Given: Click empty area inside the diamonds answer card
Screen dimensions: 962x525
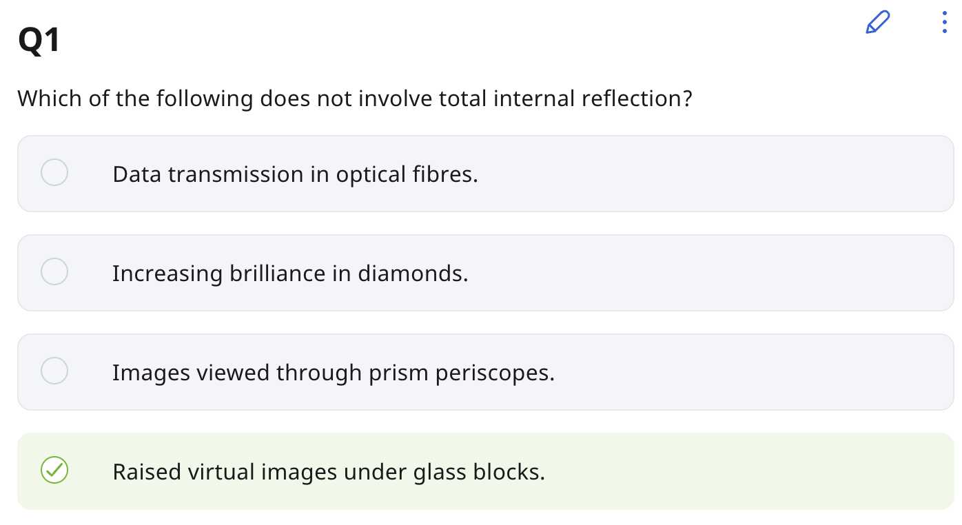Looking at the screenshot, I should [x=689, y=273].
